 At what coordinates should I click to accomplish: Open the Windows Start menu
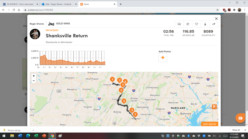[4, 136]
